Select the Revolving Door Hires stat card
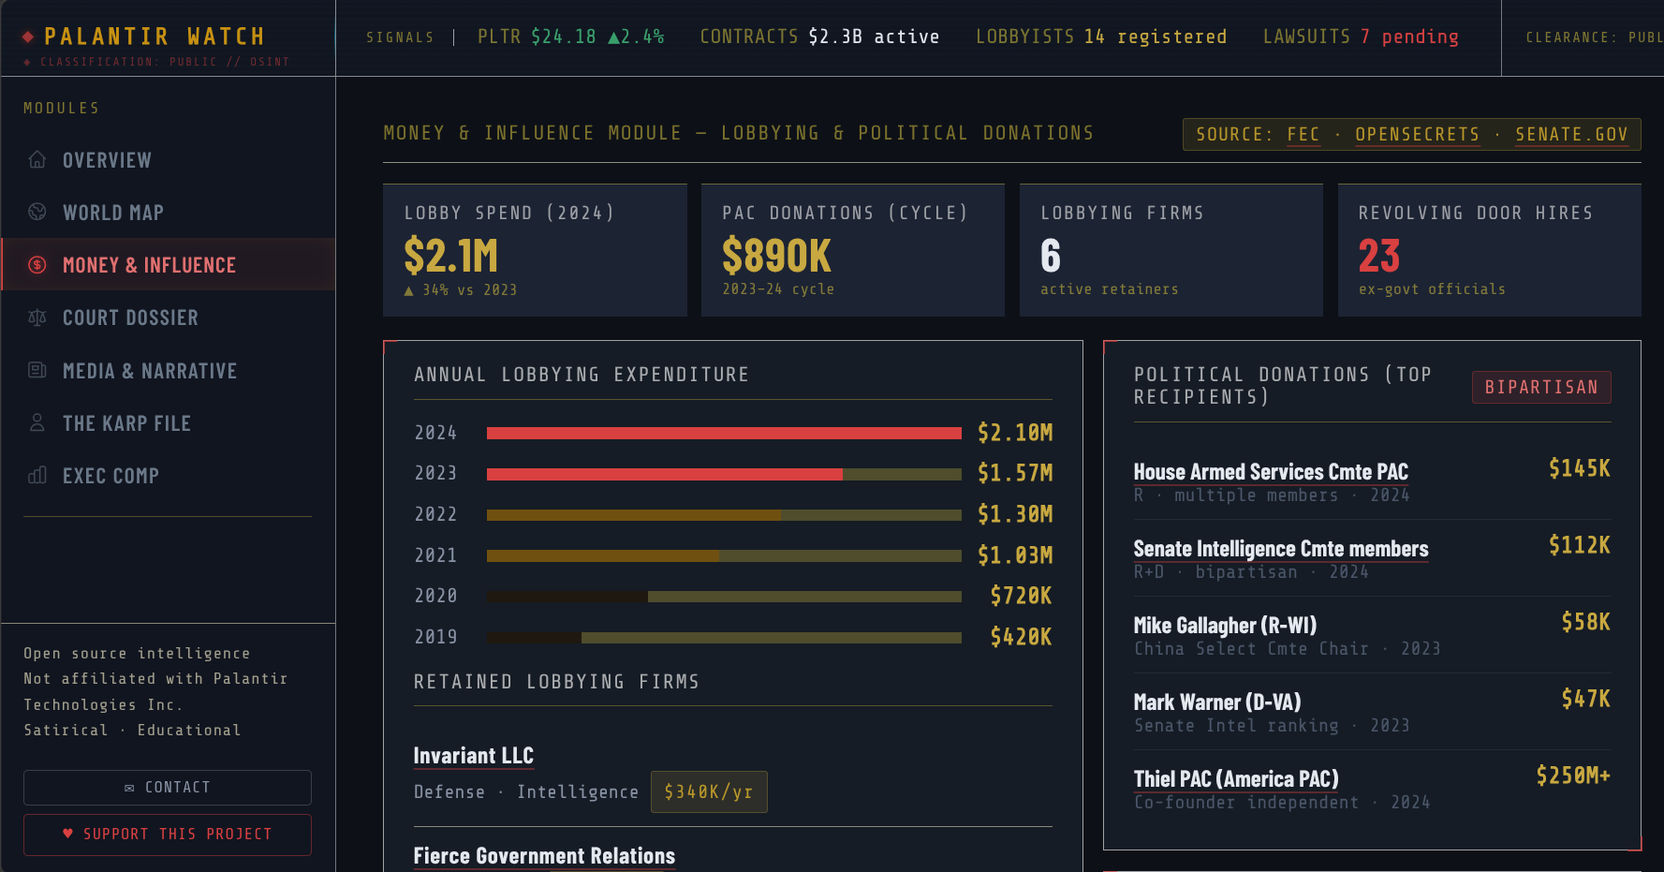 [x=1489, y=250]
